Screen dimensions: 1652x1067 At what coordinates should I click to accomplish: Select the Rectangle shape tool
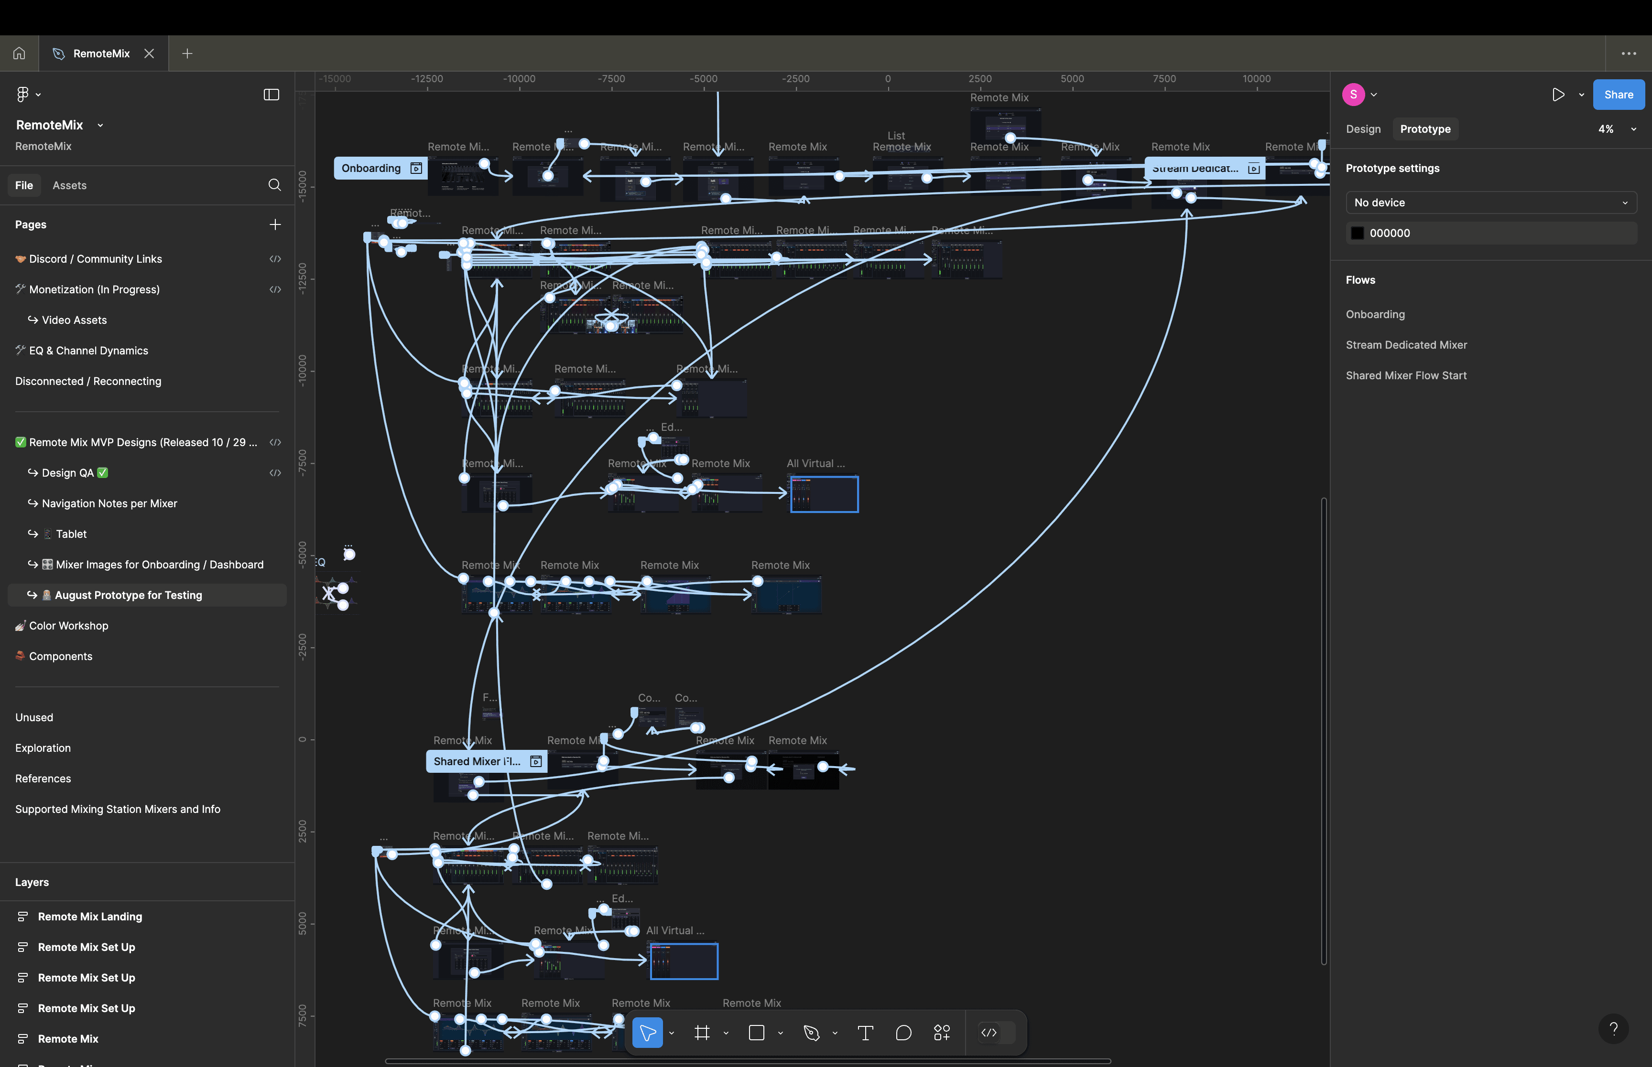point(756,1033)
